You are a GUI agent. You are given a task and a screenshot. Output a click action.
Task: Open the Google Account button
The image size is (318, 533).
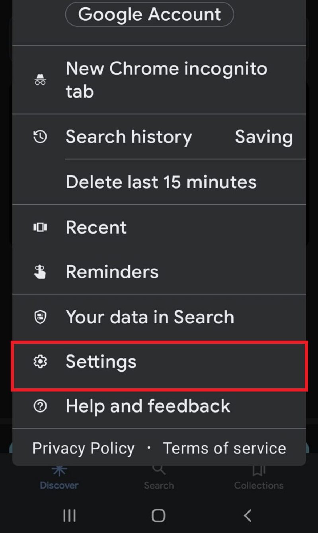click(x=149, y=15)
